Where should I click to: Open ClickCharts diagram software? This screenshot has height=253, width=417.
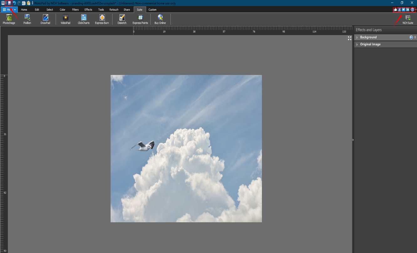(x=84, y=19)
